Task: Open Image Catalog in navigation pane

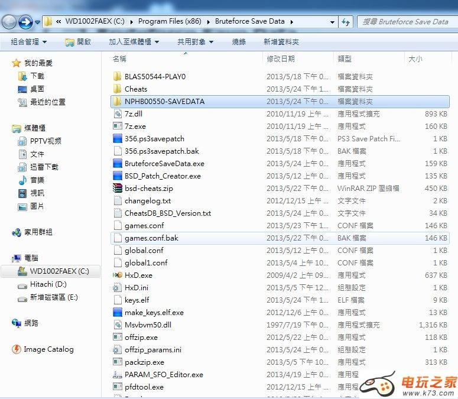Action: 48,349
